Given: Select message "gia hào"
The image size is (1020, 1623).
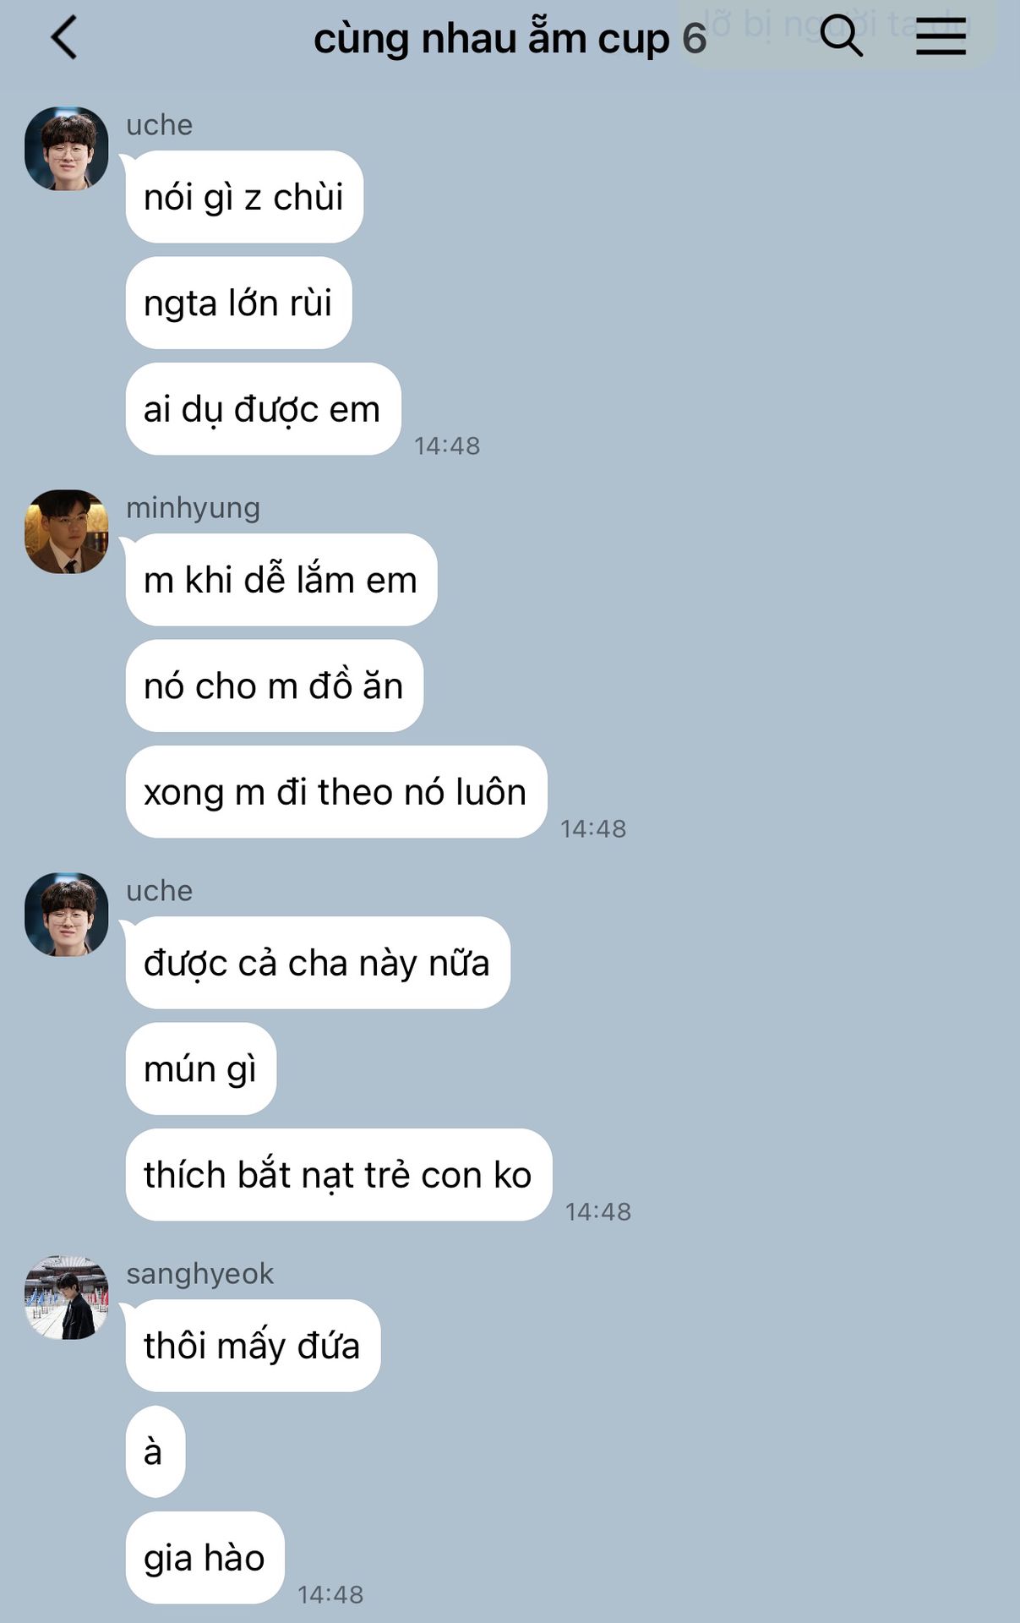Looking at the screenshot, I should tap(205, 1558).
